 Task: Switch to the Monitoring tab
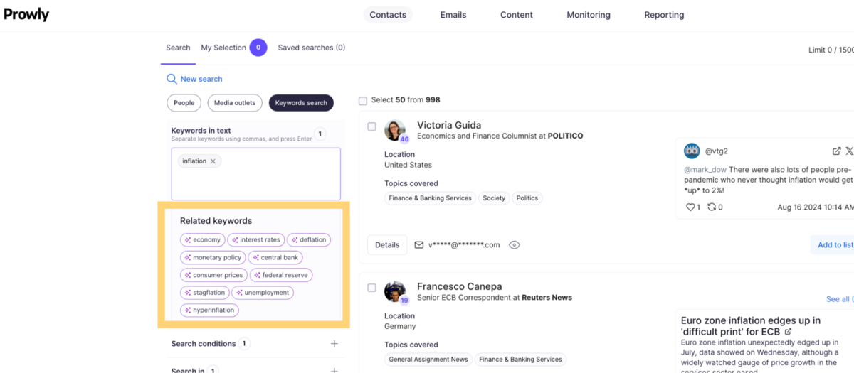tap(588, 15)
